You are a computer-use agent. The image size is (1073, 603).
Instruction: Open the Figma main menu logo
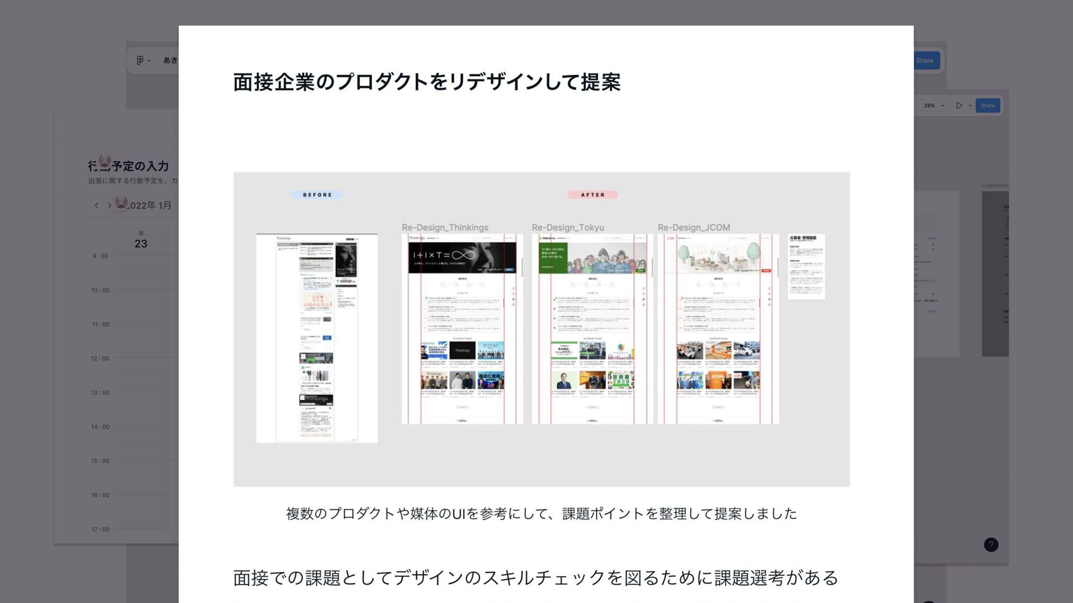(x=140, y=60)
